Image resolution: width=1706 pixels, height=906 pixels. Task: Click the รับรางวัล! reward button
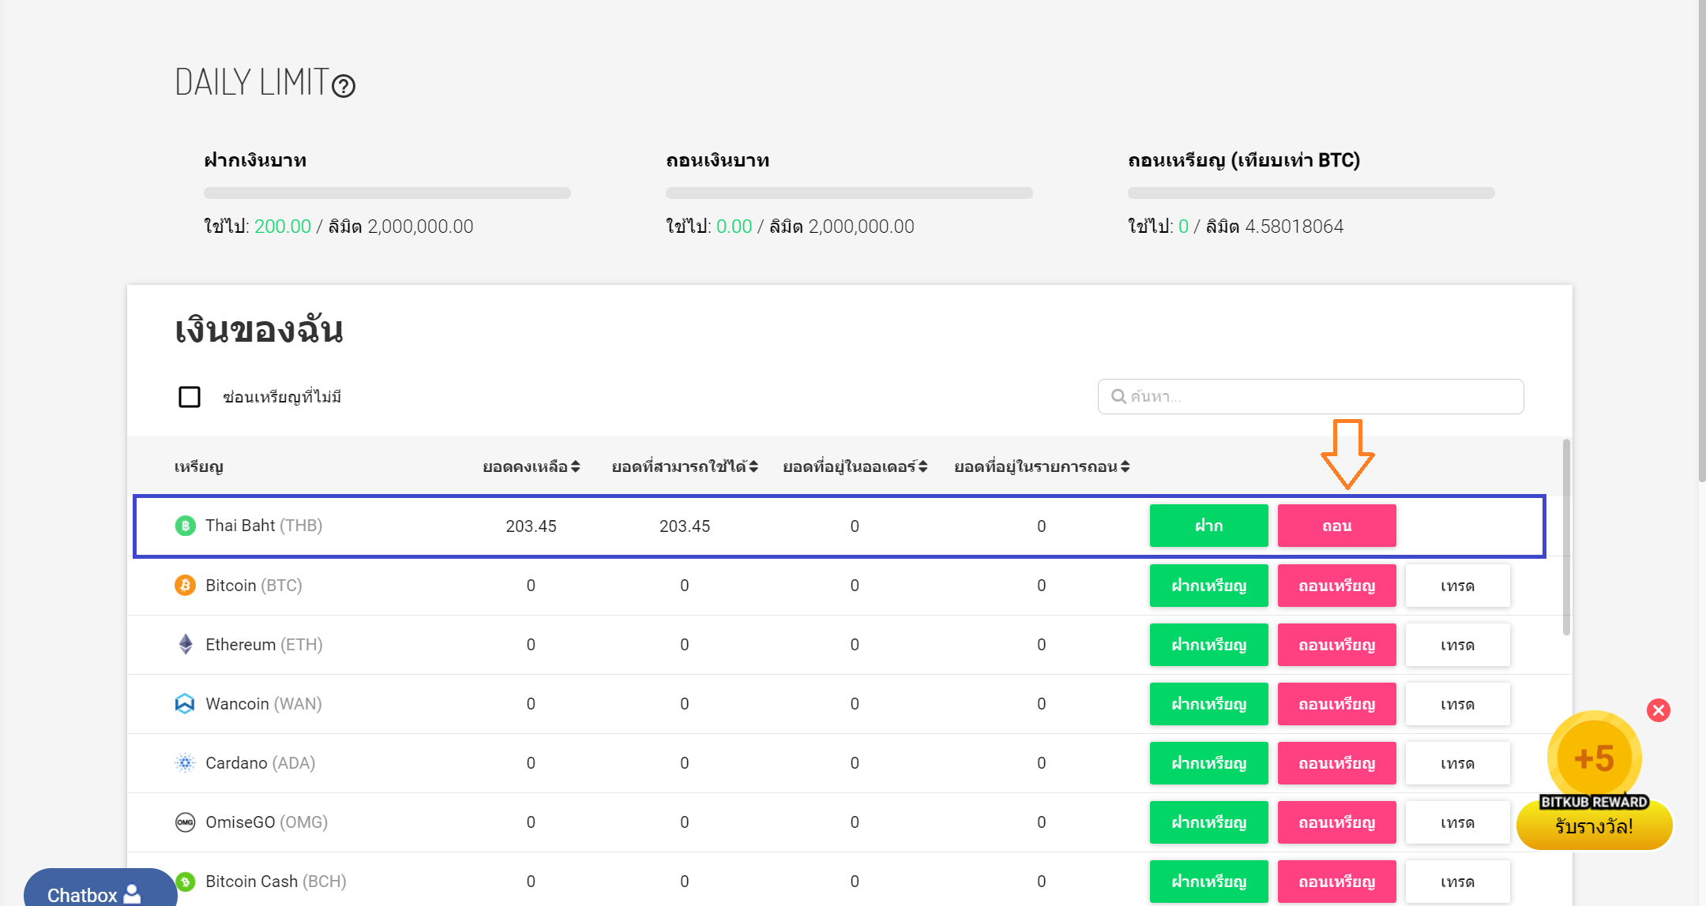tap(1594, 826)
